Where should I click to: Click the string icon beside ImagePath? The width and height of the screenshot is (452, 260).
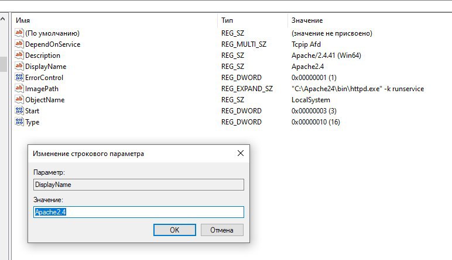(x=19, y=88)
